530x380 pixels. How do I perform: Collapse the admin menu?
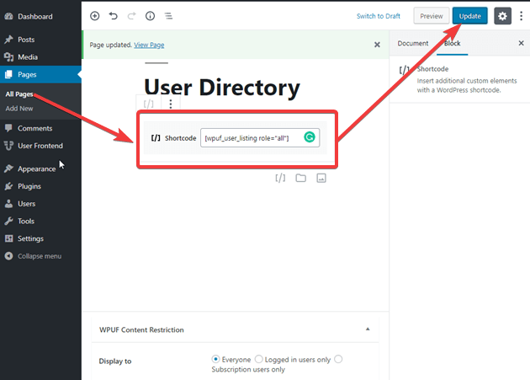tap(40, 256)
